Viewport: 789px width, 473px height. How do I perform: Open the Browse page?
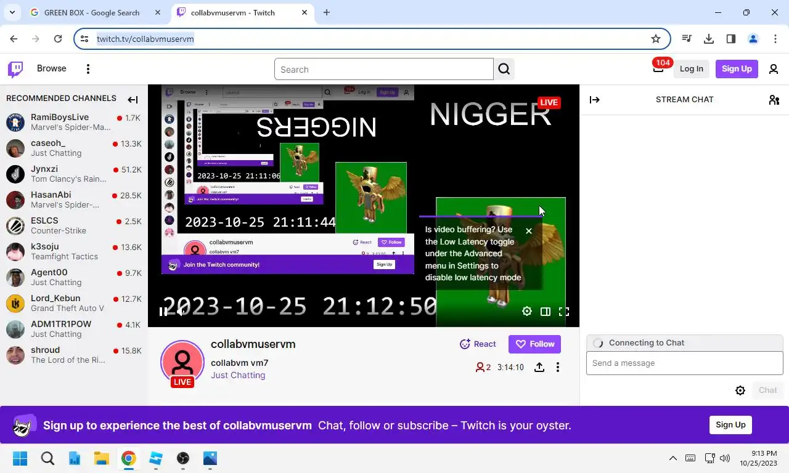(x=52, y=68)
